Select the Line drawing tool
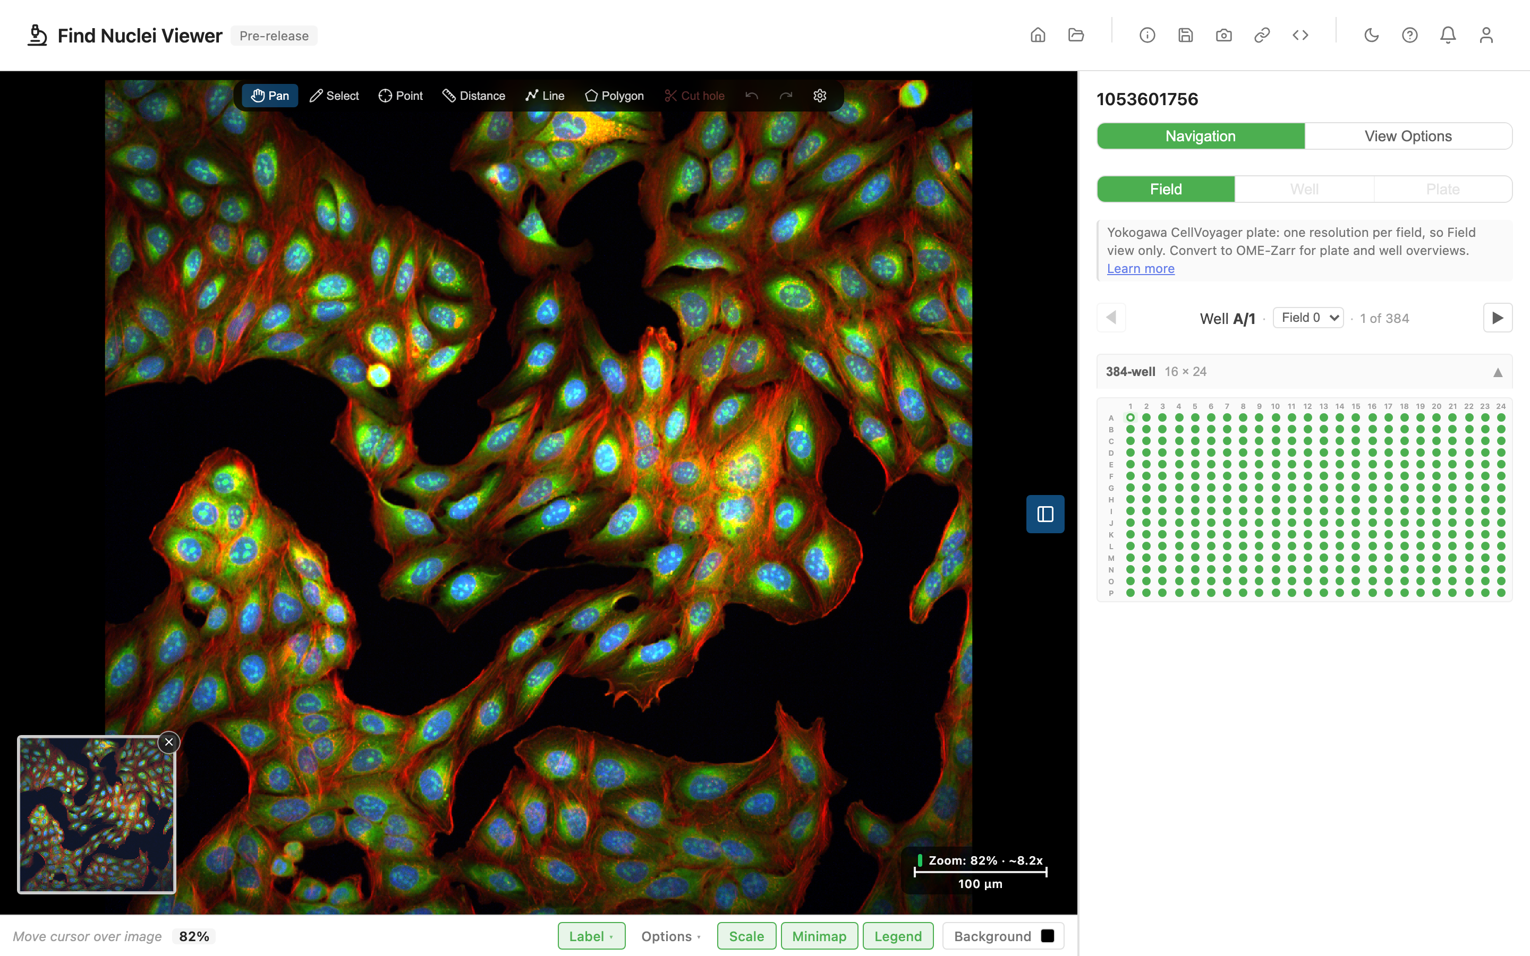The width and height of the screenshot is (1530, 956). [545, 96]
